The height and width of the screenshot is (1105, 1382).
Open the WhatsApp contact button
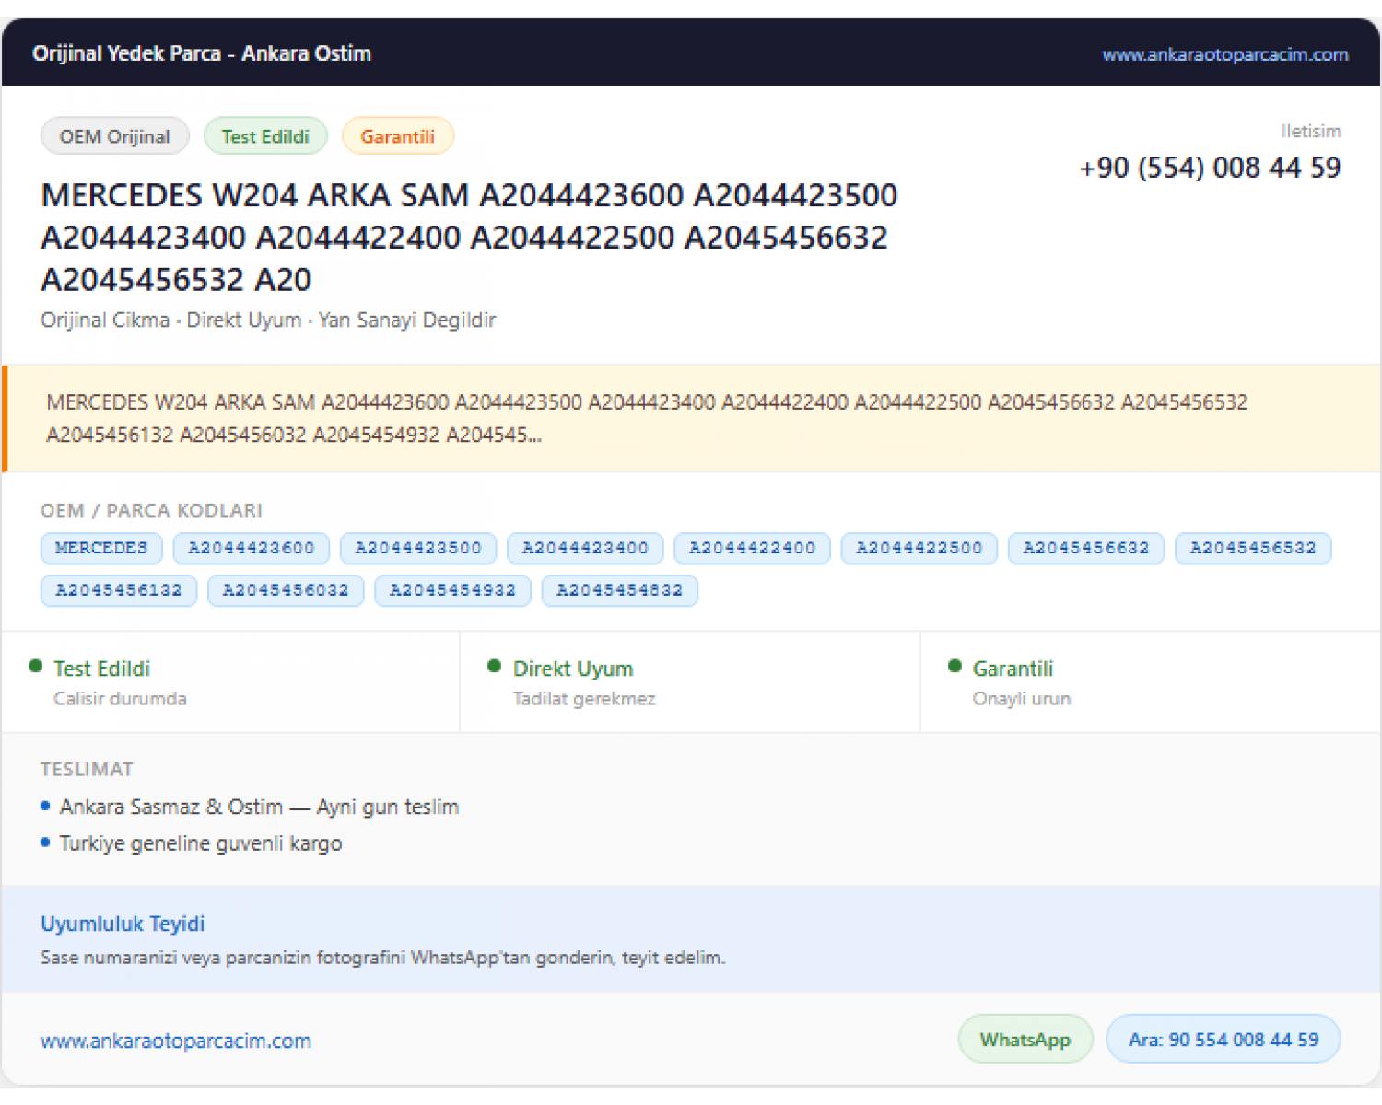pos(1025,1040)
